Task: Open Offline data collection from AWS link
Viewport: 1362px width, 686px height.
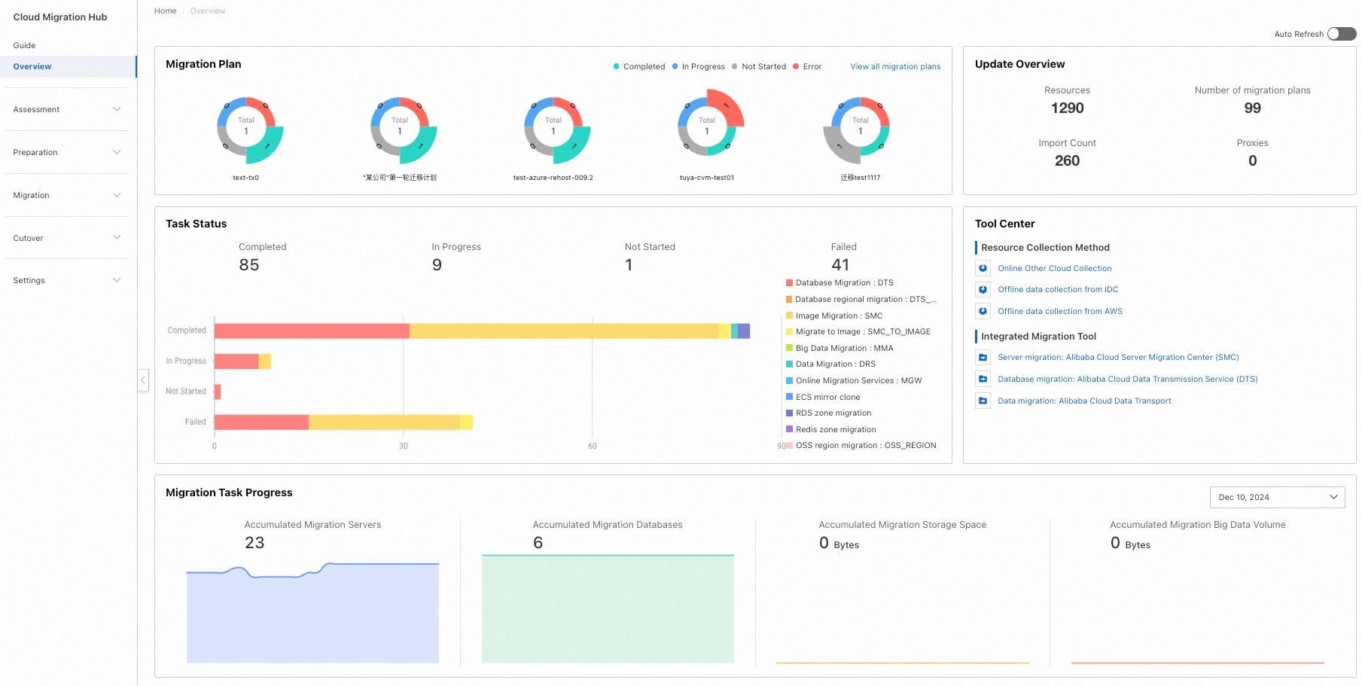Action: tap(1060, 311)
